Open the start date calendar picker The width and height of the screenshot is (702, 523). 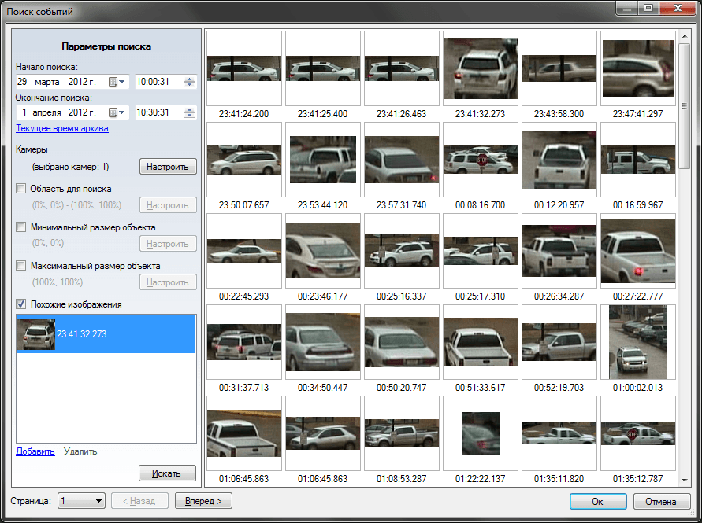[x=117, y=82]
